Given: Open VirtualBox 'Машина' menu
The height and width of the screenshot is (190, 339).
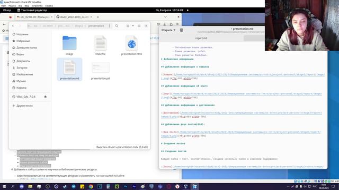Looking at the screenshot, I should tap(12, 6).
